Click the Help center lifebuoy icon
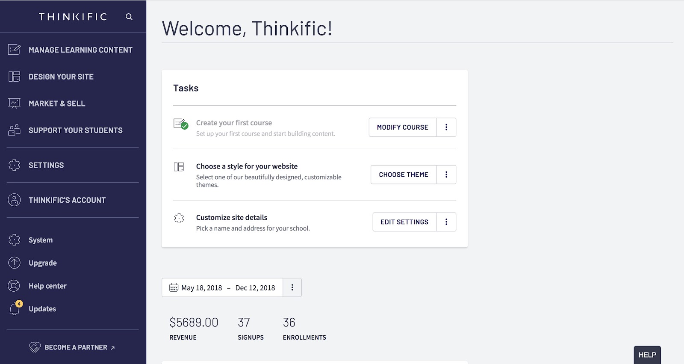Viewport: 684px width, 364px height. click(x=14, y=286)
